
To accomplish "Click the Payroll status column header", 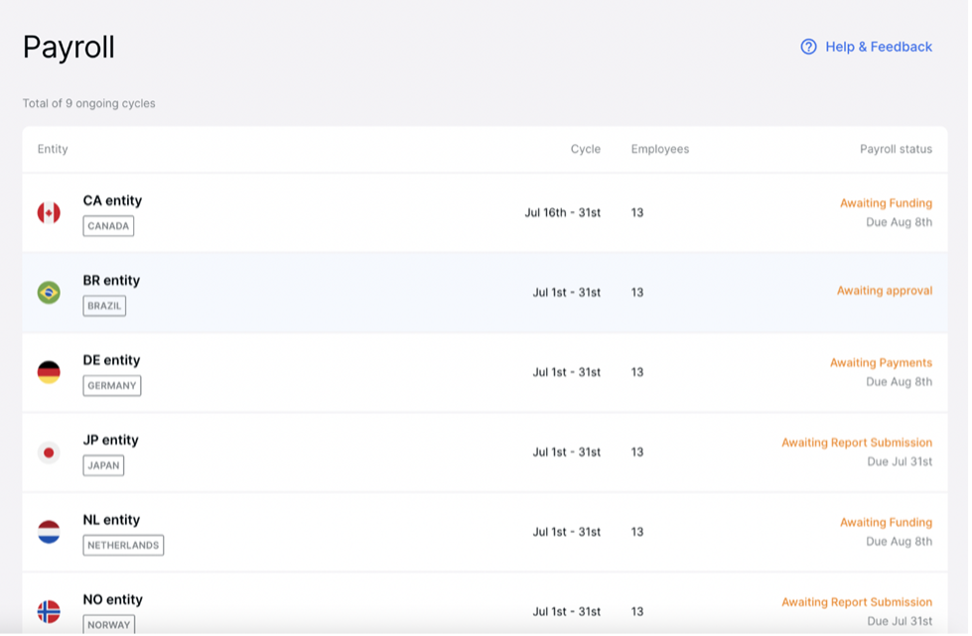I will point(896,149).
